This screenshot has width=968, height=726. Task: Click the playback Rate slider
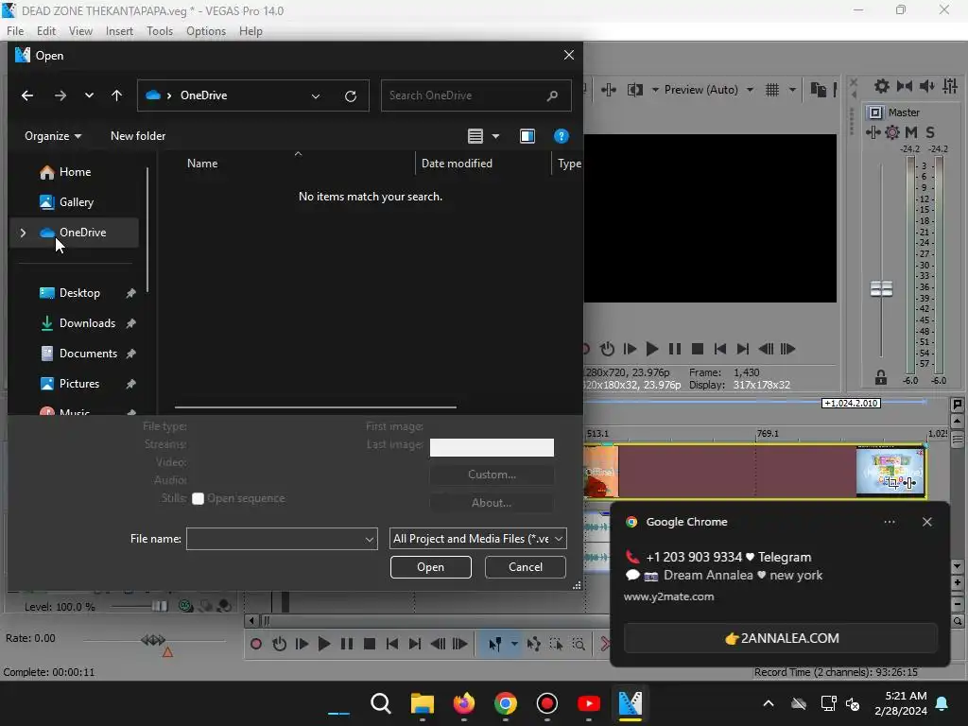click(x=153, y=640)
